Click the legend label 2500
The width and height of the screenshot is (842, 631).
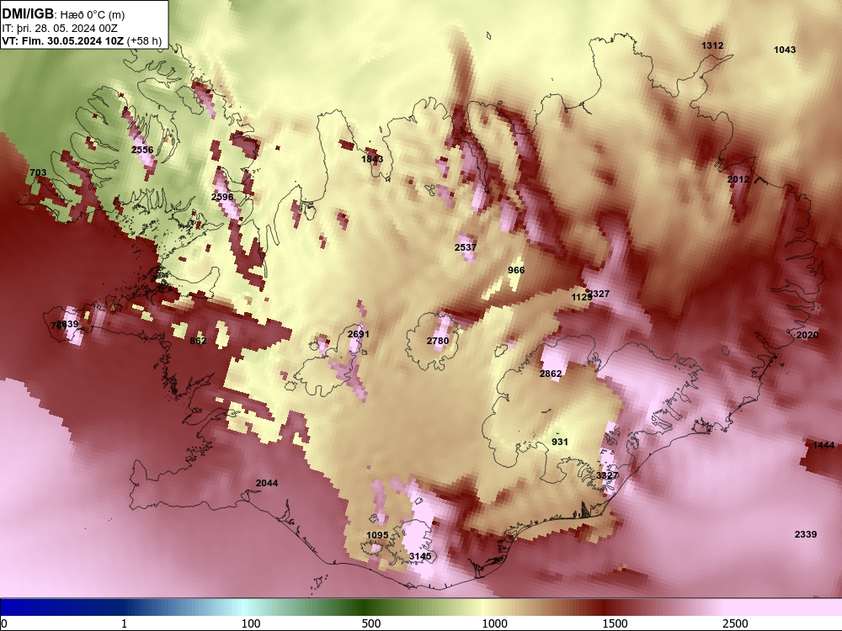pos(735,624)
